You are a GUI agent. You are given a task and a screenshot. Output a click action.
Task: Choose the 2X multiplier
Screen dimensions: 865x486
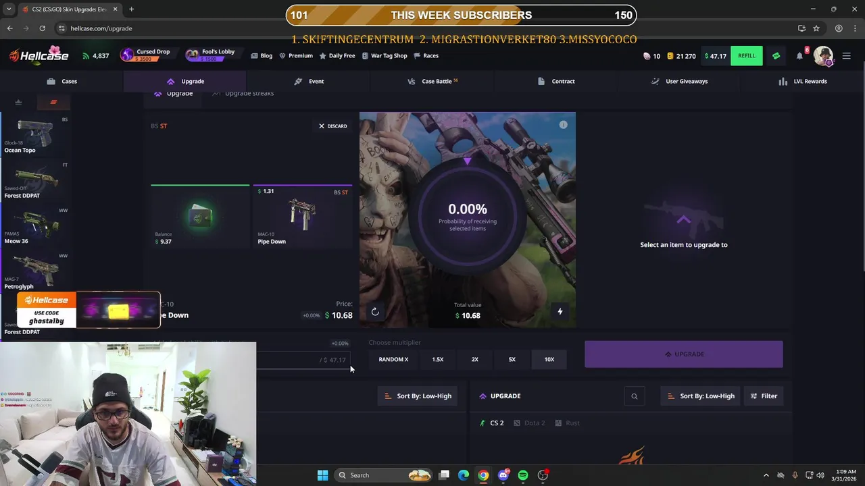(x=475, y=359)
